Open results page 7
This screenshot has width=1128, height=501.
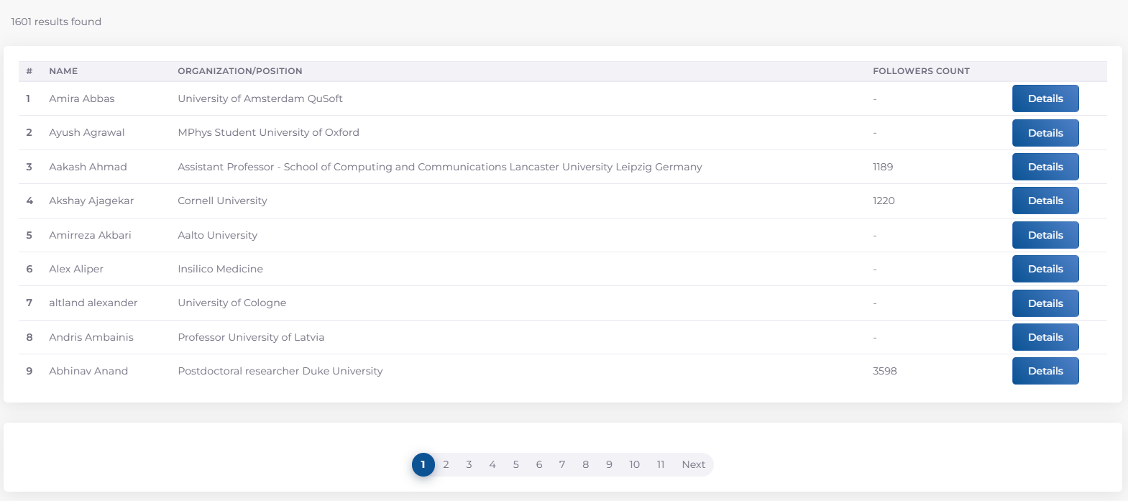click(x=562, y=464)
